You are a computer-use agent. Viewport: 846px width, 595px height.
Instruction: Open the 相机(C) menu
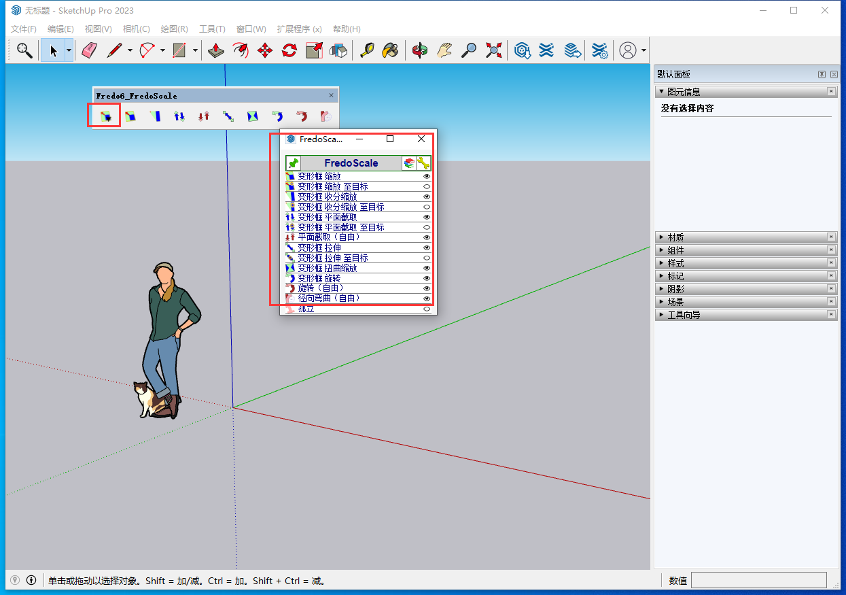click(136, 29)
